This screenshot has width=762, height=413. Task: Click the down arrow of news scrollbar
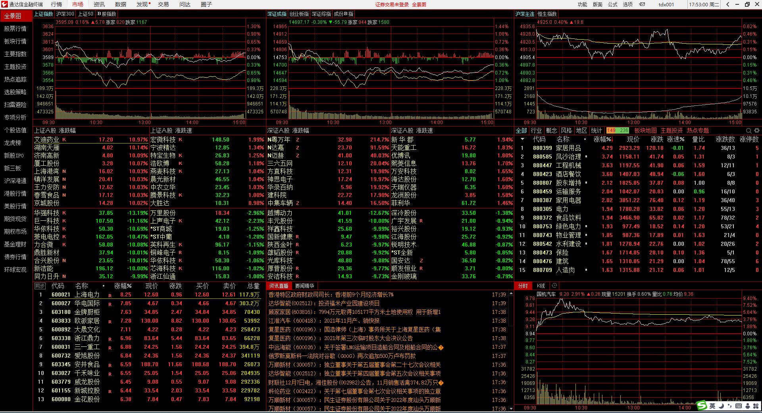[x=511, y=408]
